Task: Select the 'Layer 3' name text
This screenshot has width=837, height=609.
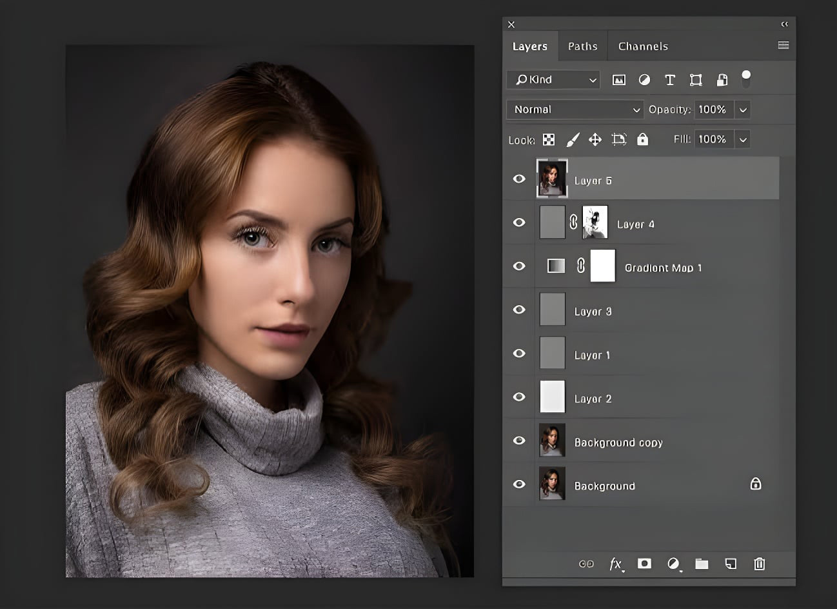Action: tap(593, 312)
